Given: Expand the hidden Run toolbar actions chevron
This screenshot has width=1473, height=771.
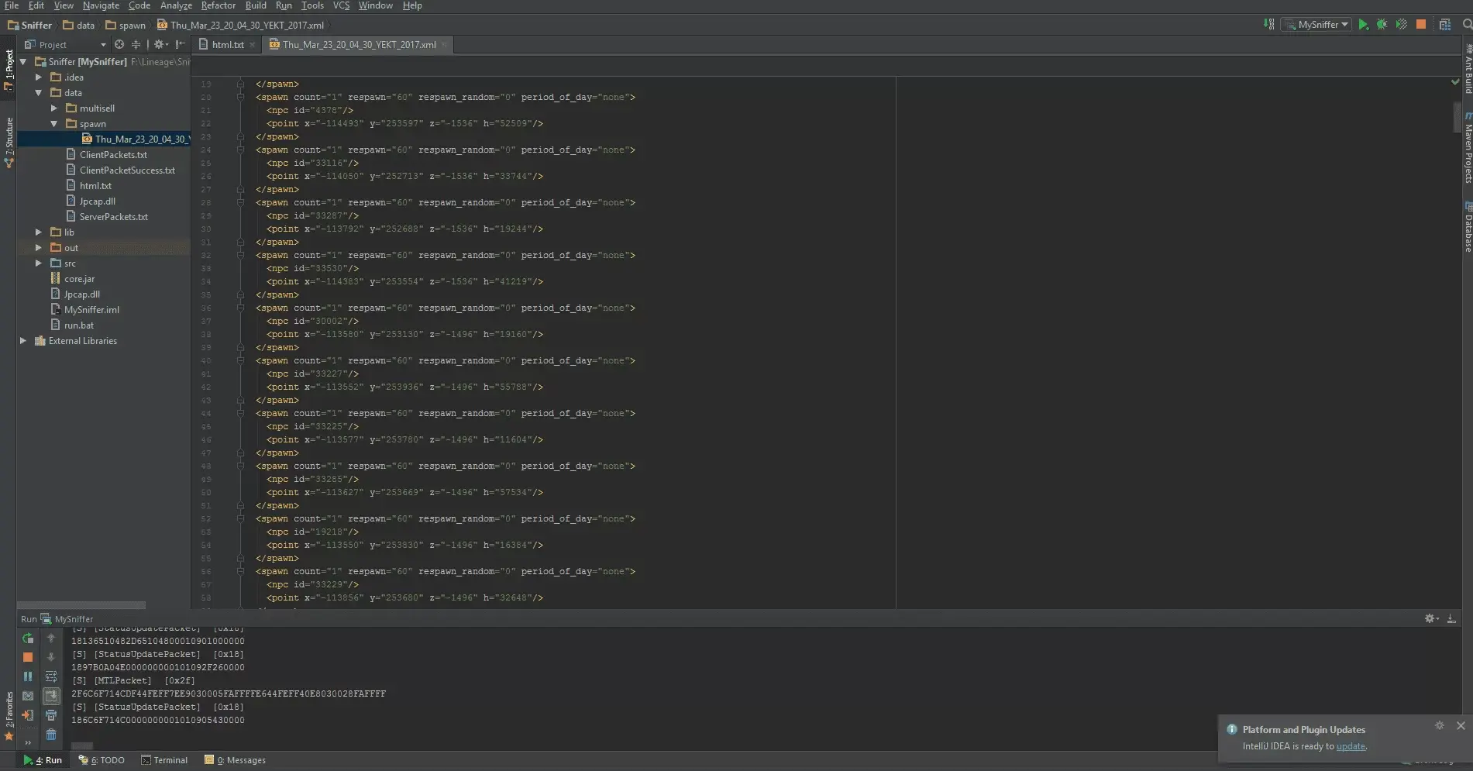Looking at the screenshot, I should 28,742.
